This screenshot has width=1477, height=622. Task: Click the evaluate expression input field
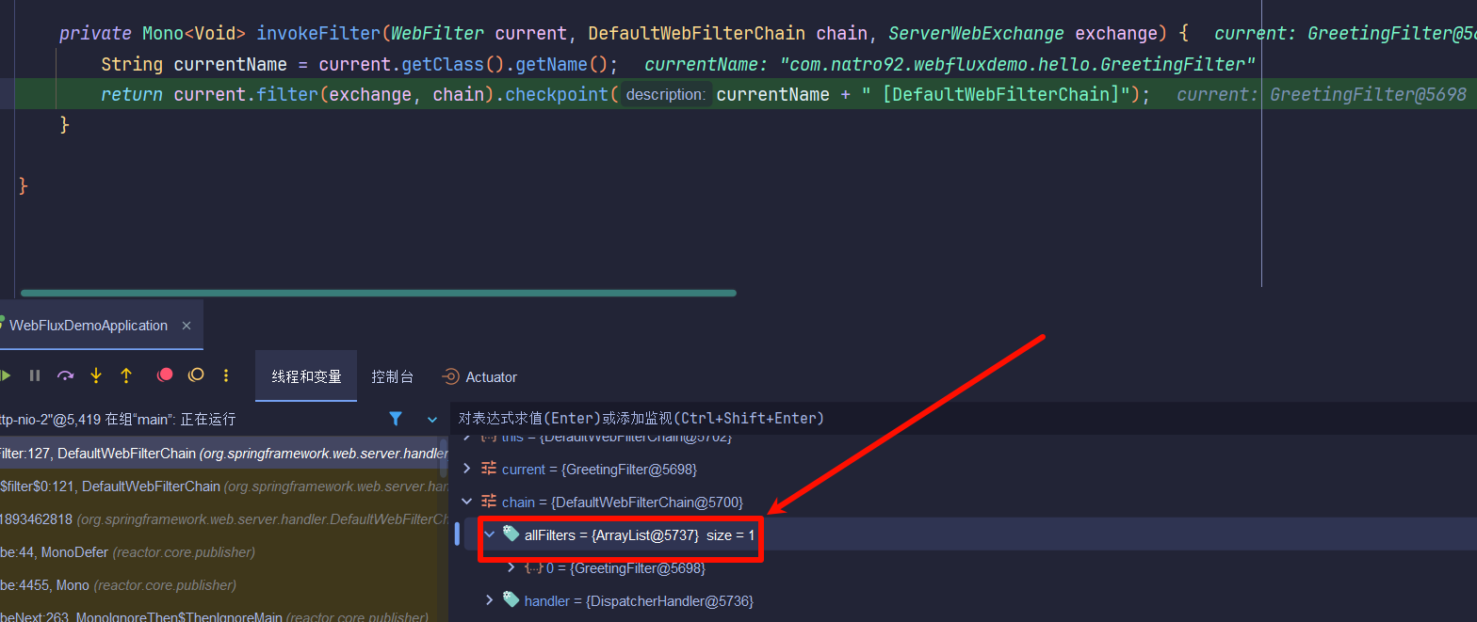click(x=963, y=418)
